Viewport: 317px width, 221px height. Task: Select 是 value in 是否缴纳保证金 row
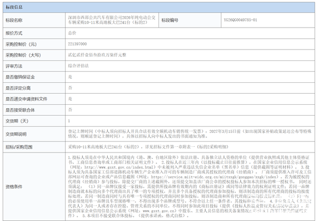pos(70,77)
